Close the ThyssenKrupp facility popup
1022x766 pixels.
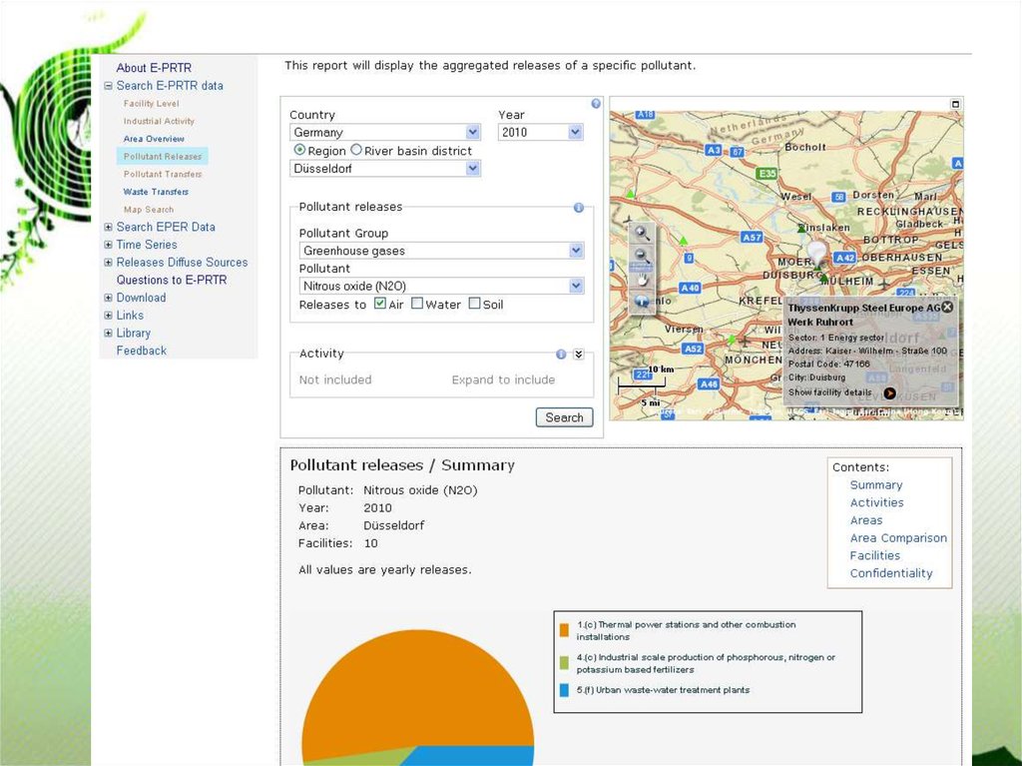pos(947,308)
